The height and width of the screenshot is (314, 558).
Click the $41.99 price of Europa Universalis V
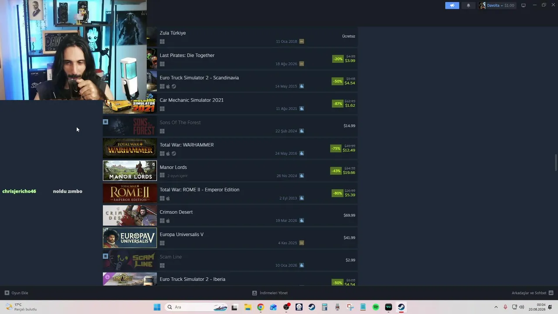(349, 238)
